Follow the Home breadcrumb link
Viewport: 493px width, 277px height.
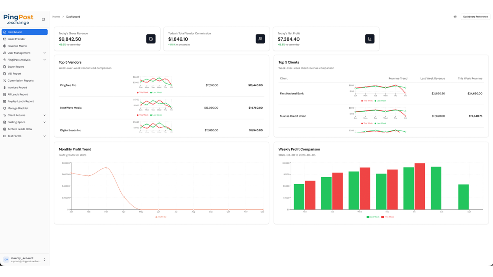coord(56,17)
